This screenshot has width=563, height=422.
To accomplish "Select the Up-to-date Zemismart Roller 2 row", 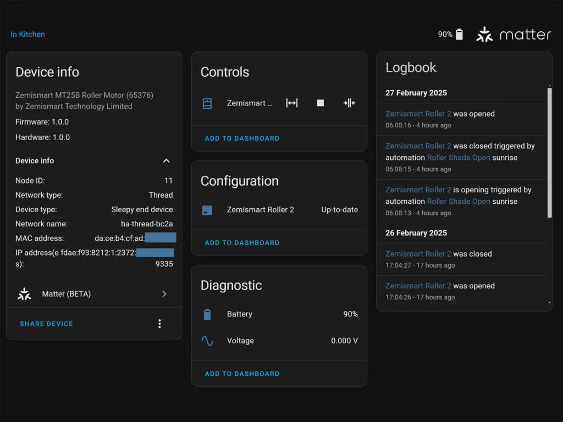I will (279, 210).
